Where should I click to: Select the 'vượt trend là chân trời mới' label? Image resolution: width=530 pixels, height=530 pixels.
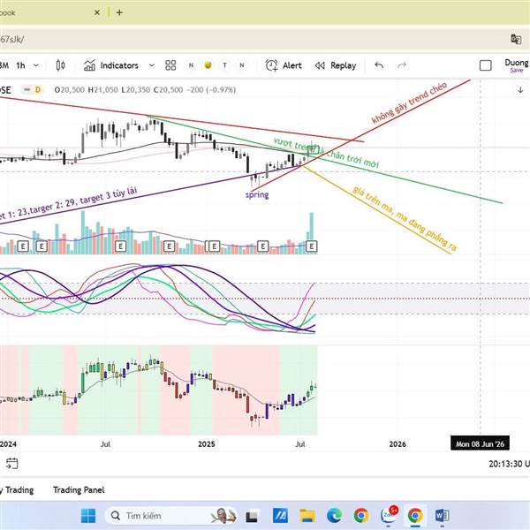click(x=326, y=153)
